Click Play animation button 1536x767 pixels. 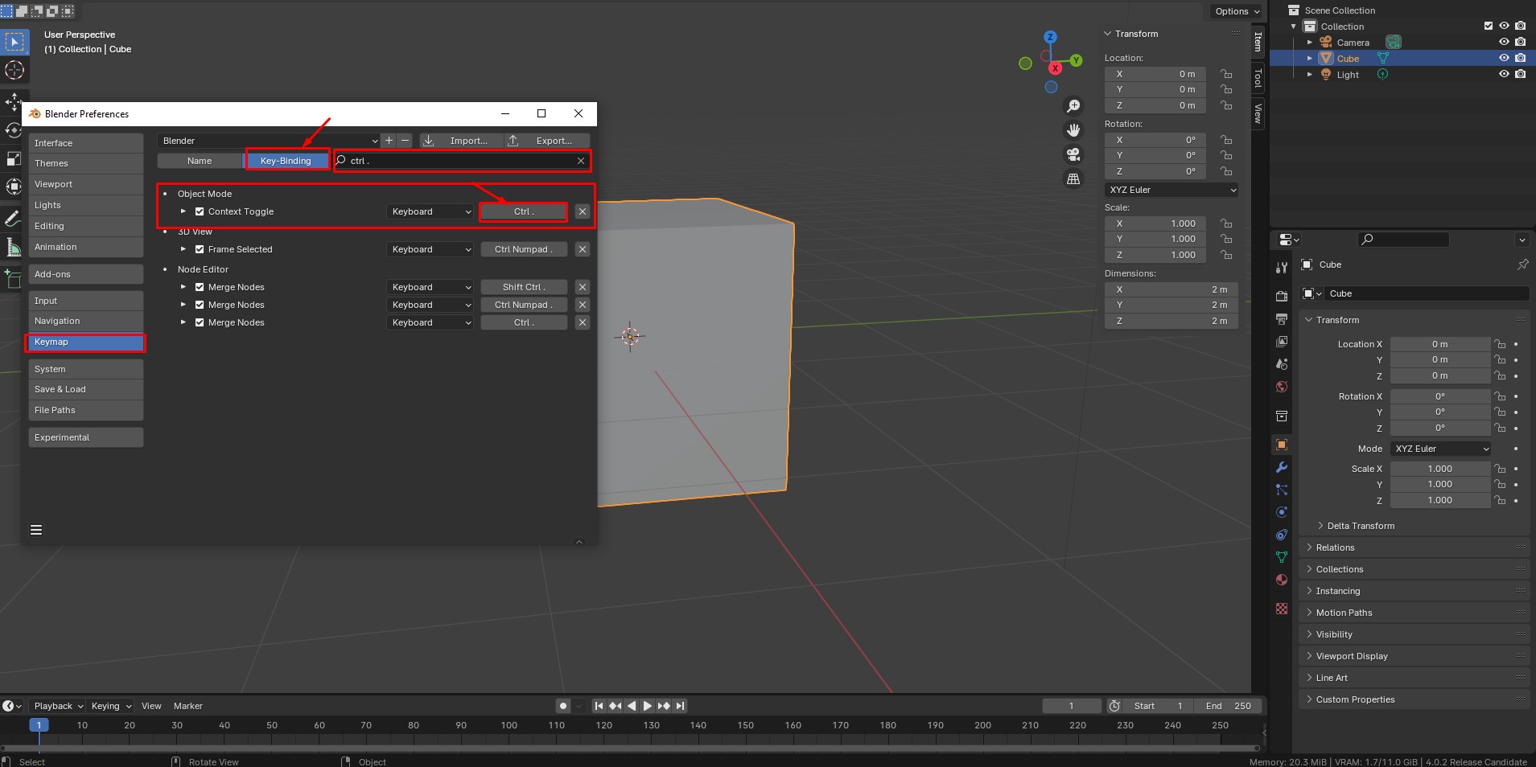pyautogui.click(x=648, y=706)
